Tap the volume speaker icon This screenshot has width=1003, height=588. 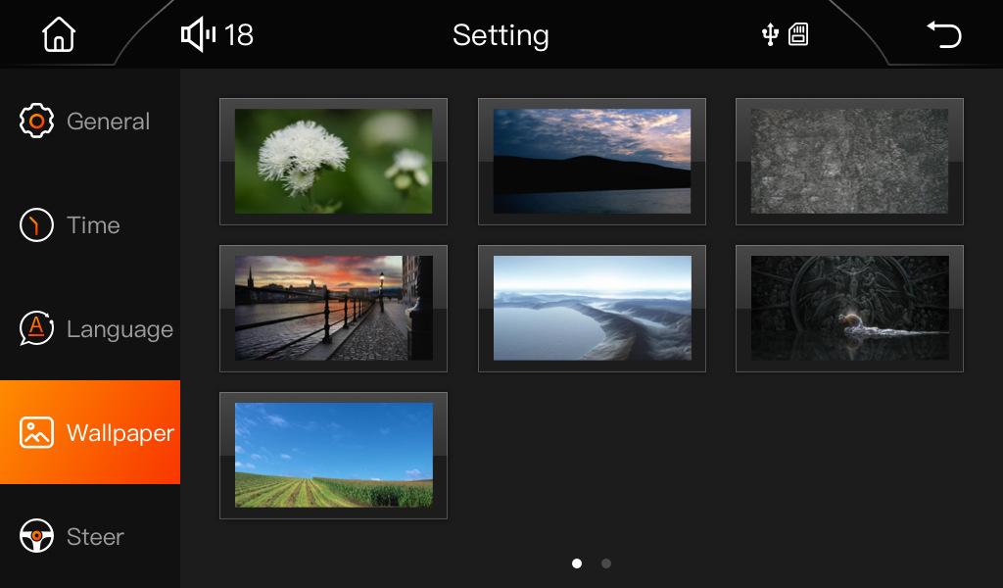click(x=198, y=35)
